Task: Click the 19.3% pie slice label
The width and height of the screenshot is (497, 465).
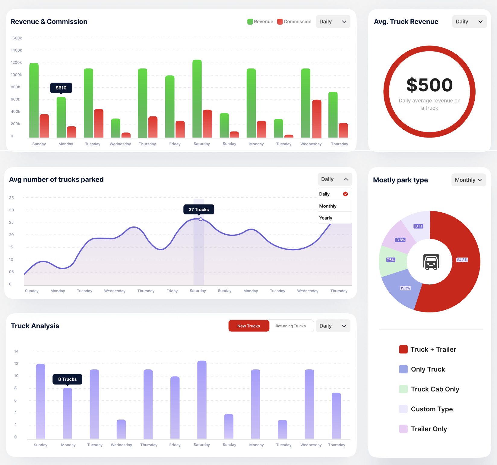Action: pos(405,288)
